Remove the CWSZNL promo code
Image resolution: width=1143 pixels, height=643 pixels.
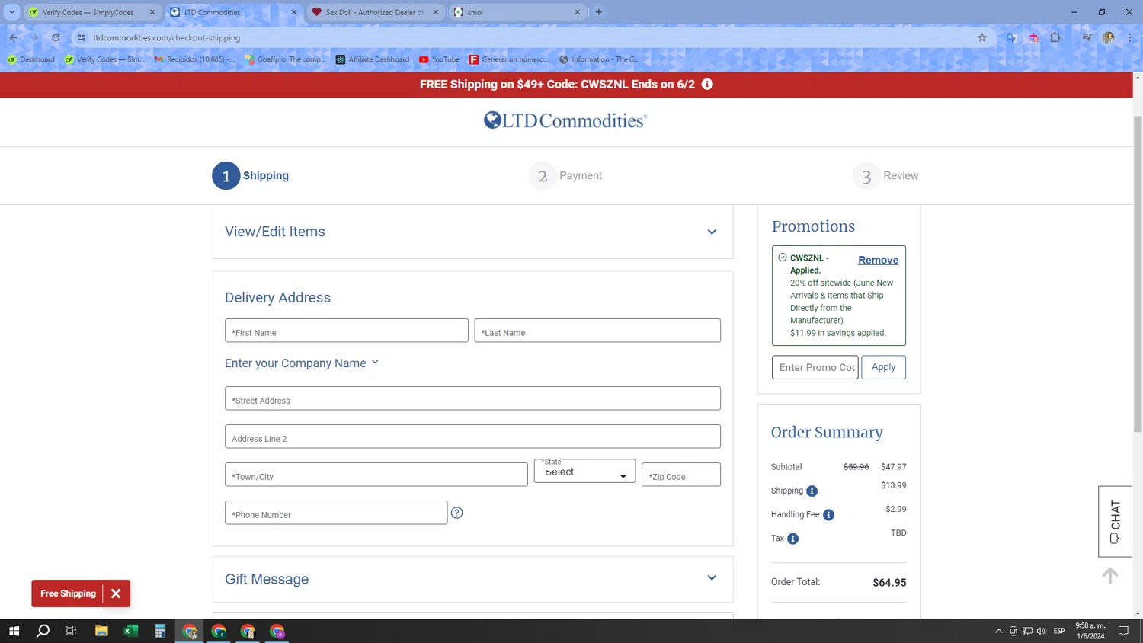point(878,260)
